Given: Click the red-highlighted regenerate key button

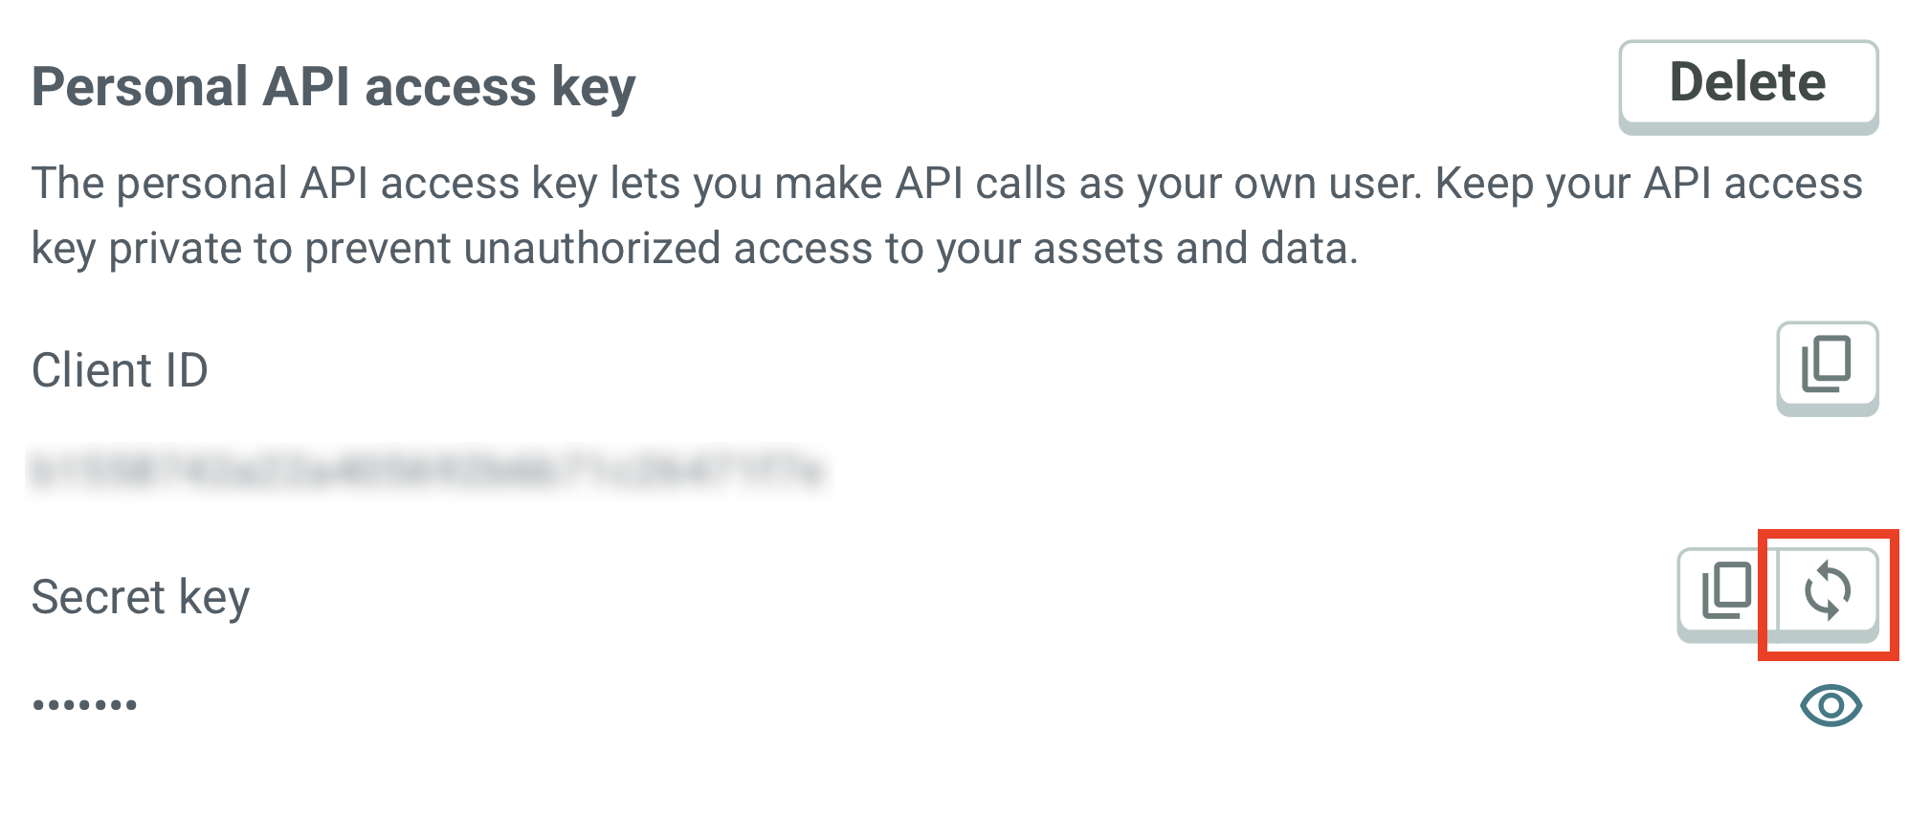Looking at the screenshot, I should [x=1828, y=591].
